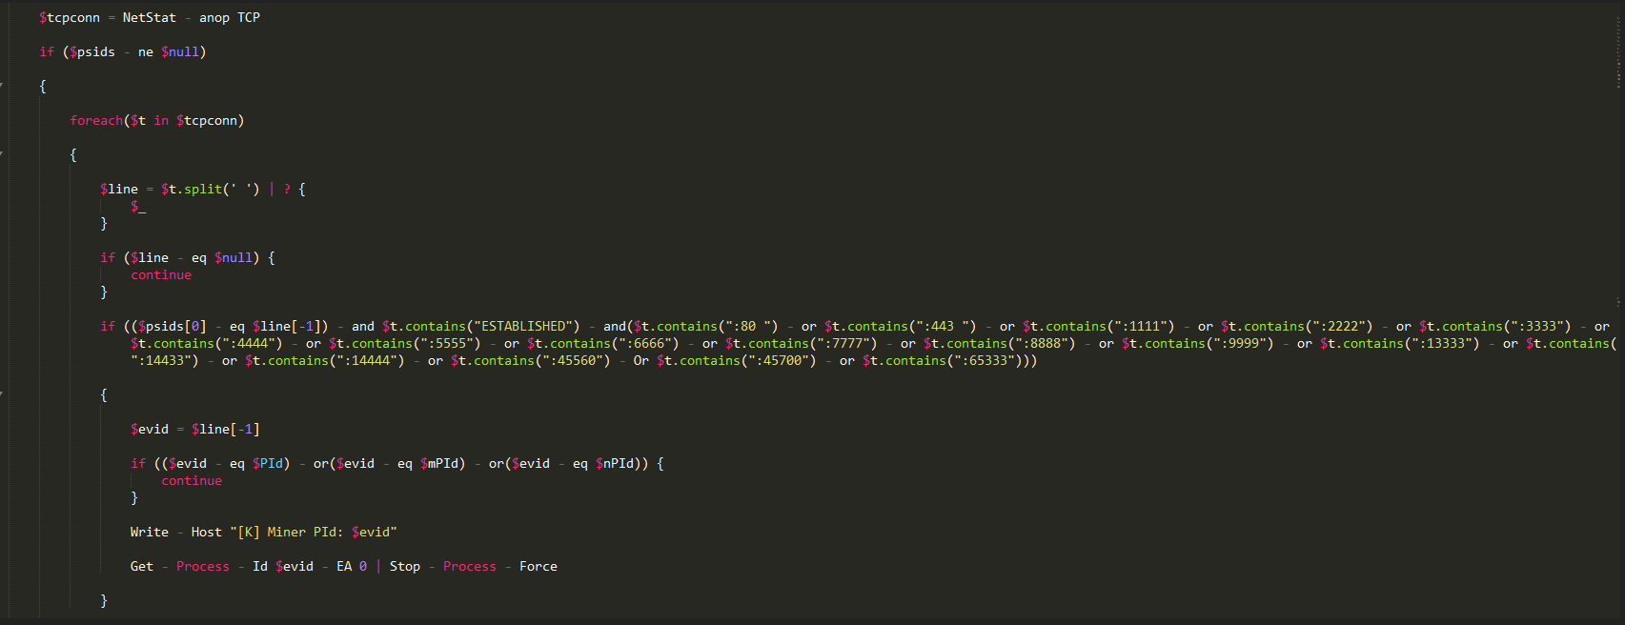Click the Stop - Process command text

442,566
